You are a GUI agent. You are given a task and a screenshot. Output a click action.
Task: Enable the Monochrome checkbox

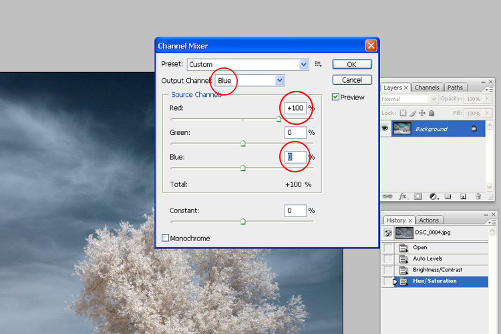point(166,238)
